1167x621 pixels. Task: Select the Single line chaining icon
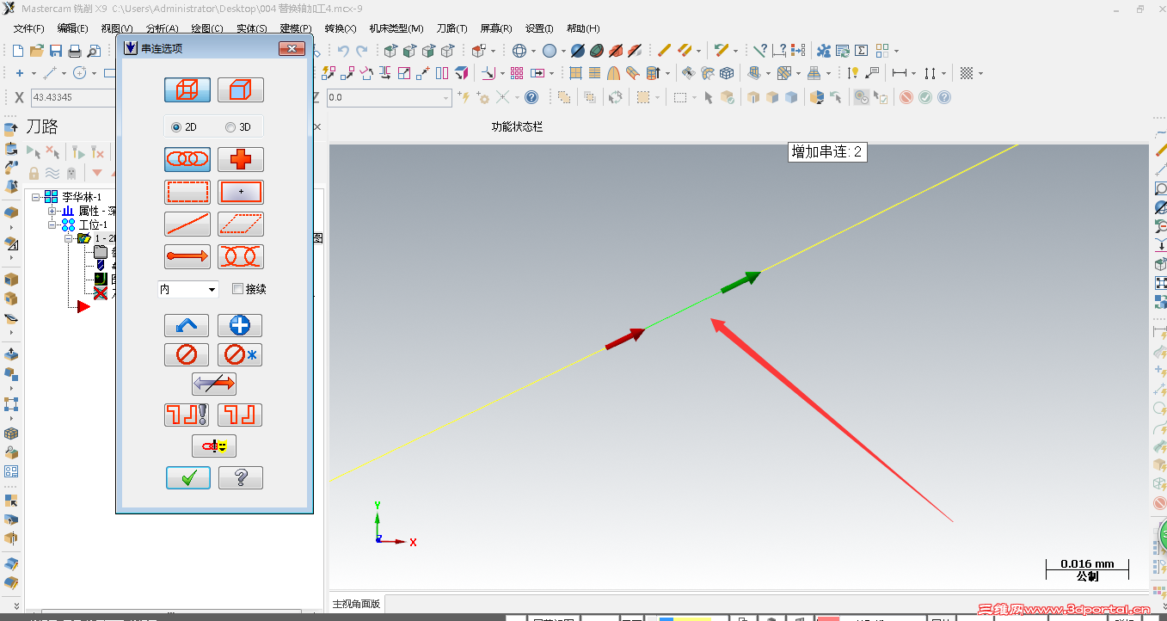point(187,224)
